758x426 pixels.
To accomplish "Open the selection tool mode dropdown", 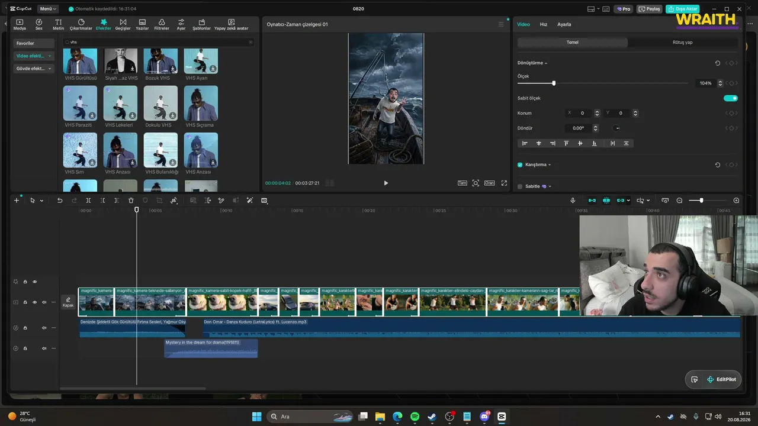I will [41, 201].
